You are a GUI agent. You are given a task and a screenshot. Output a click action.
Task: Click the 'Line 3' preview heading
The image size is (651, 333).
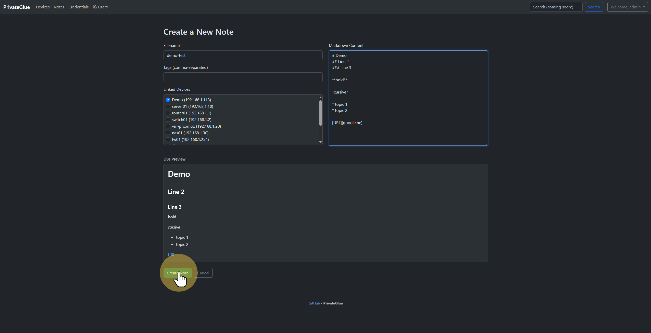pyautogui.click(x=174, y=207)
